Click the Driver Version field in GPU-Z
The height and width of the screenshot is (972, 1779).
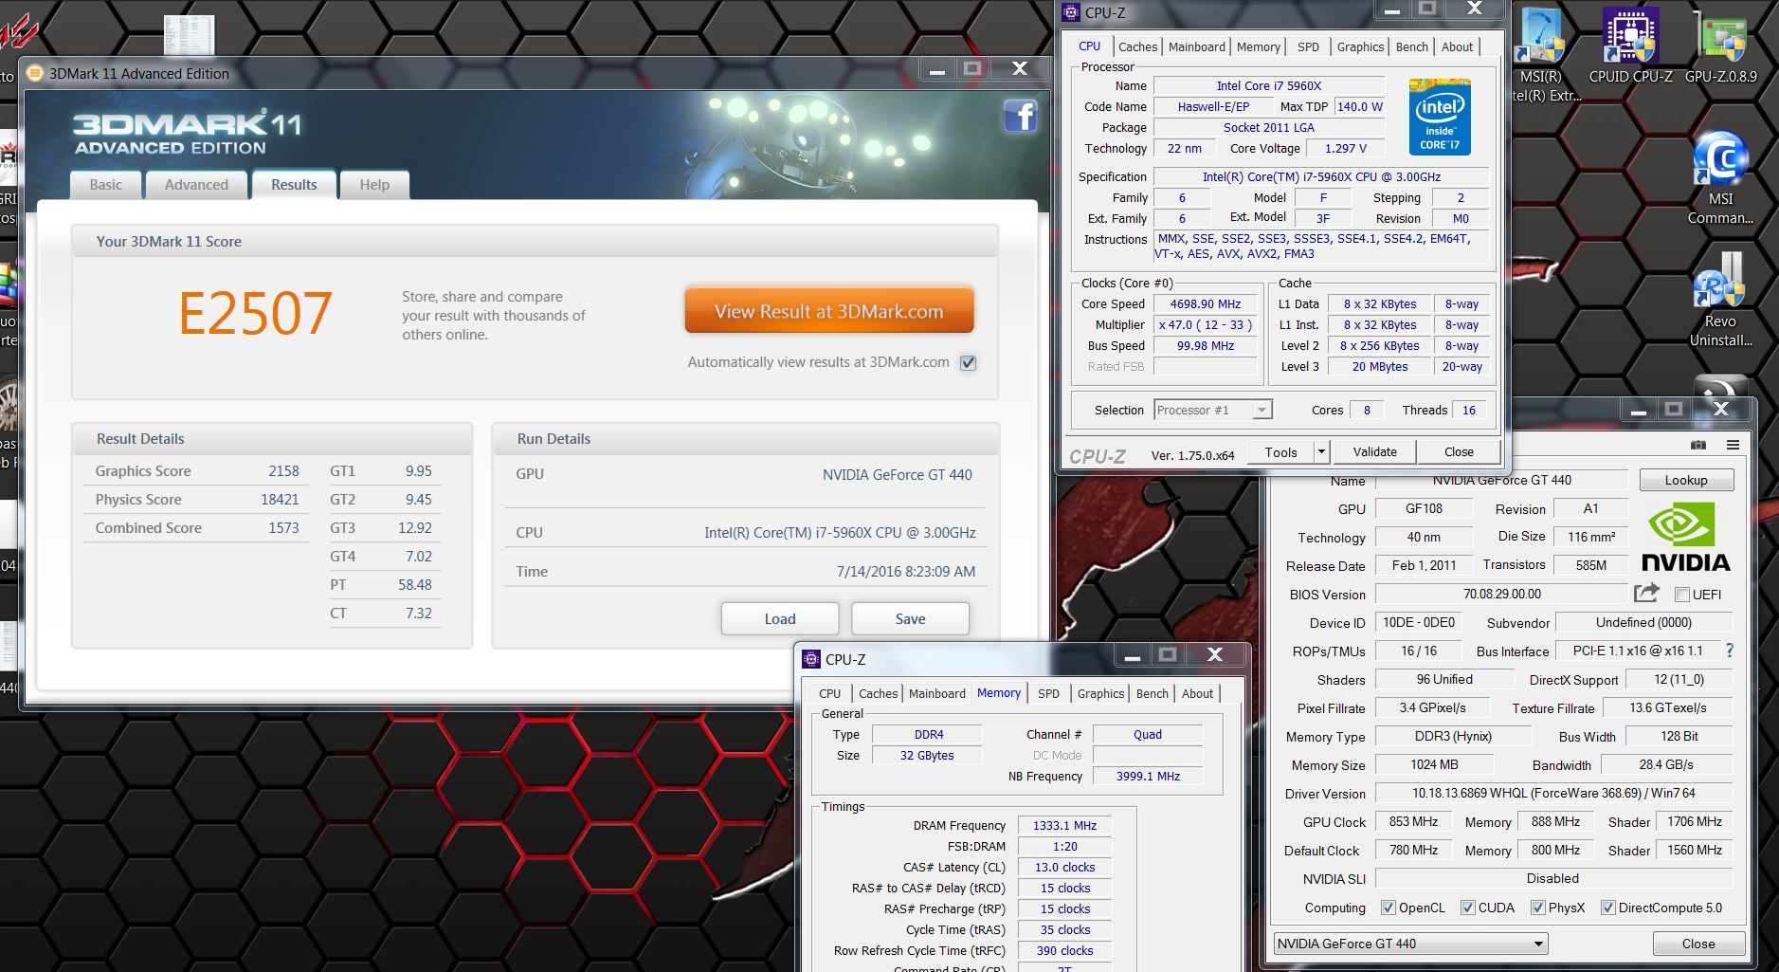[x=1553, y=793]
